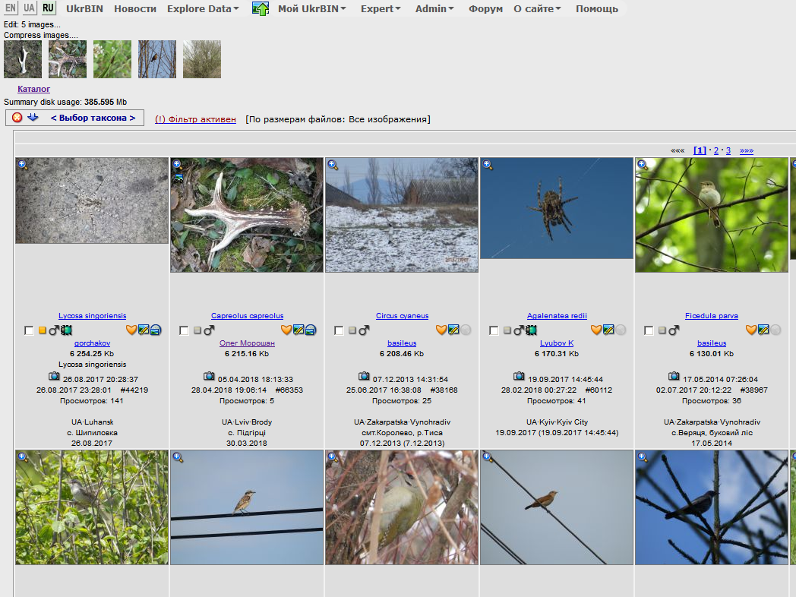Click green bug icon under Agalenatea redii

tap(530, 330)
